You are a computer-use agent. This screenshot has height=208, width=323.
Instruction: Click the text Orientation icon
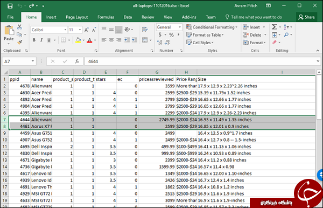127,30
